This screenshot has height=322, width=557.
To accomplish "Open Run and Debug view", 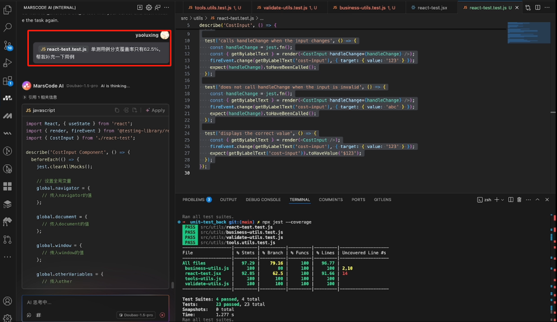I will (x=8, y=63).
